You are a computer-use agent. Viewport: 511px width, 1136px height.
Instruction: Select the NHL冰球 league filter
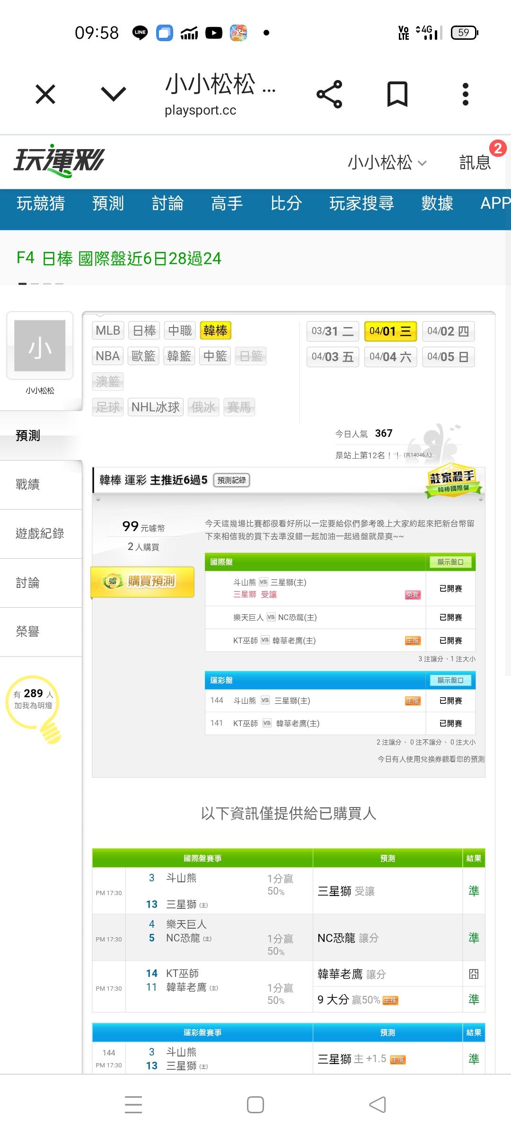point(155,407)
